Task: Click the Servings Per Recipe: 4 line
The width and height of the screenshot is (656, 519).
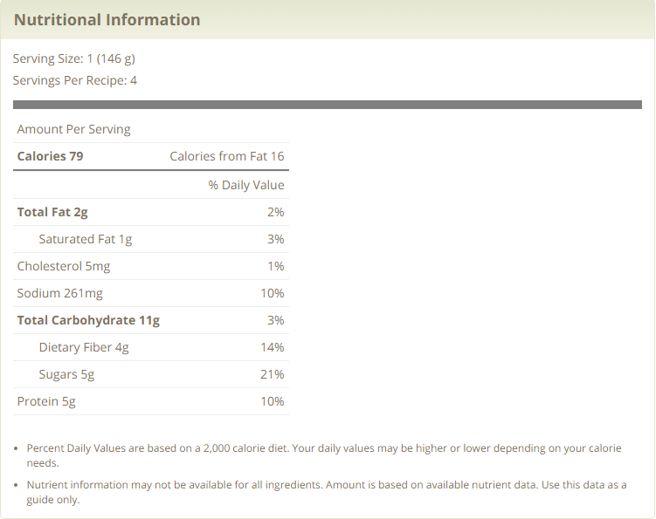Action: pyautogui.click(x=74, y=80)
